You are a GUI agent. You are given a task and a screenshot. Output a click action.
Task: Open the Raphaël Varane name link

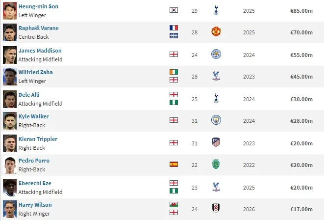point(38,28)
